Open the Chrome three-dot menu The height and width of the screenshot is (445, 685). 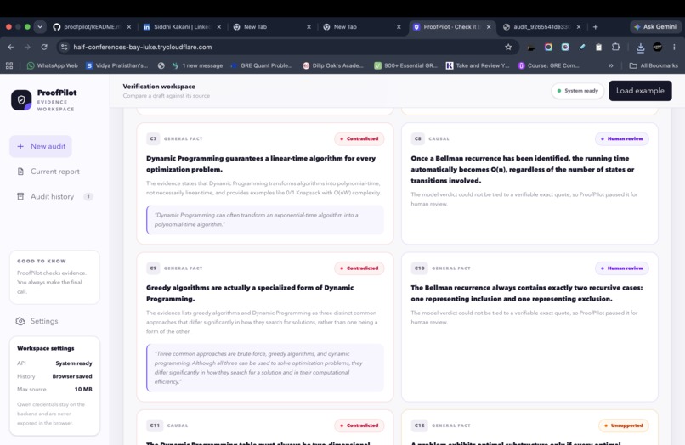click(674, 48)
